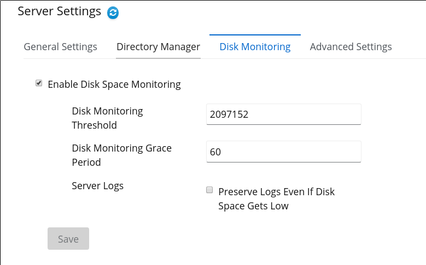426x265 pixels.
Task: Click the 'Server Logs' label
Action: (x=97, y=186)
